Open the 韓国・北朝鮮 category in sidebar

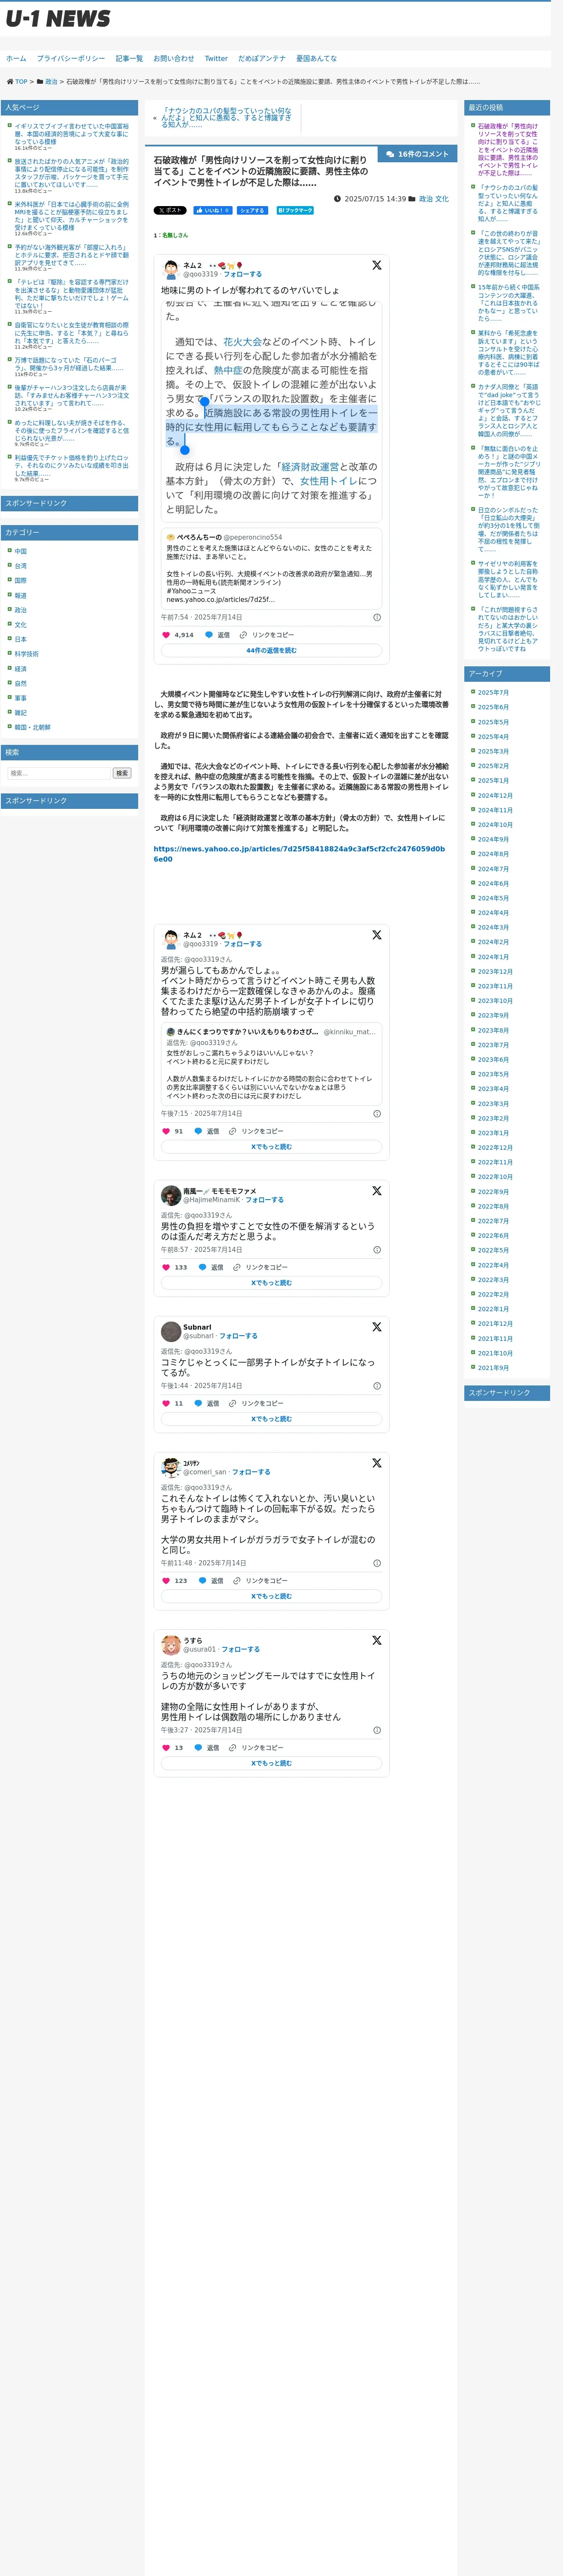tap(32, 727)
